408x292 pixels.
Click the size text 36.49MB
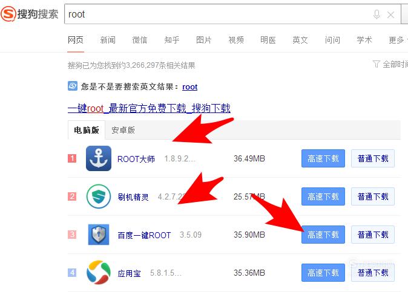point(249,158)
